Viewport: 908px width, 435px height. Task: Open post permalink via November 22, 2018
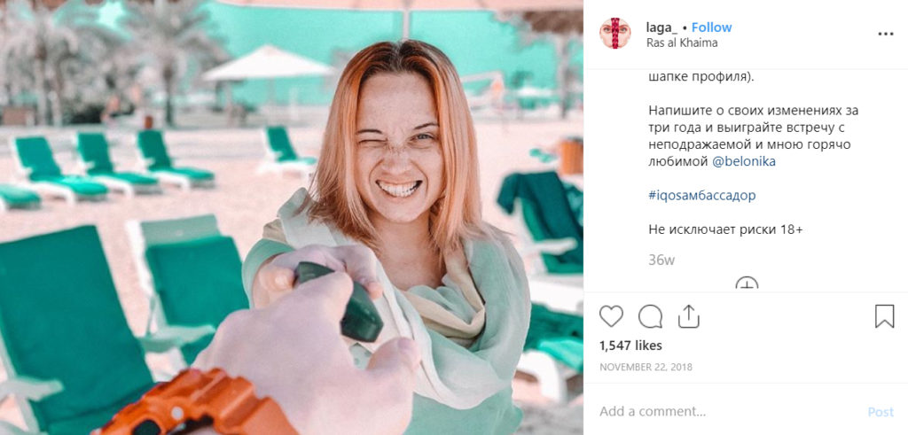(646, 368)
